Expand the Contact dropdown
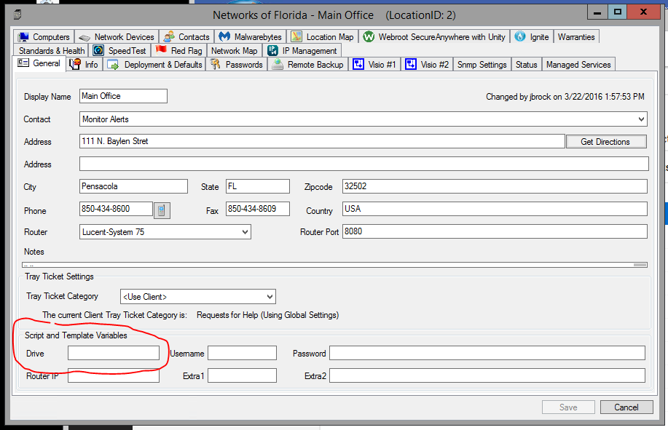The image size is (668, 430). click(x=641, y=119)
